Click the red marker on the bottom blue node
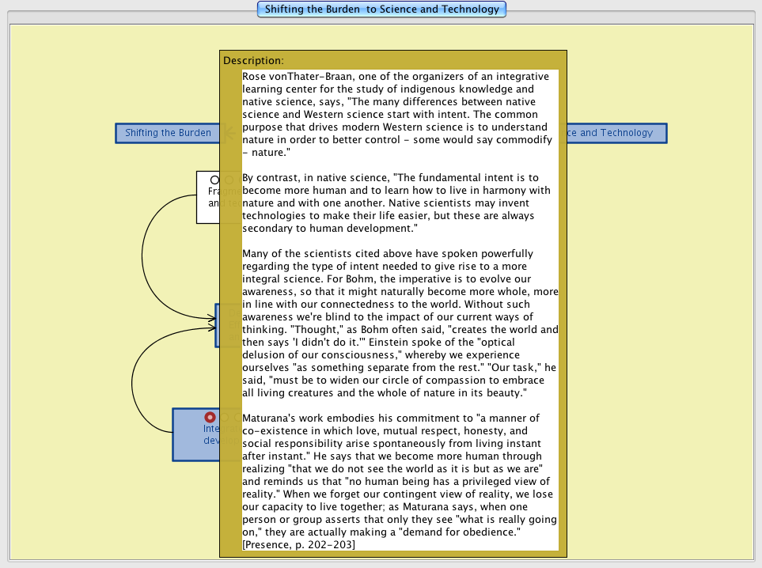This screenshot has width=762, height=568. point(210,417)
